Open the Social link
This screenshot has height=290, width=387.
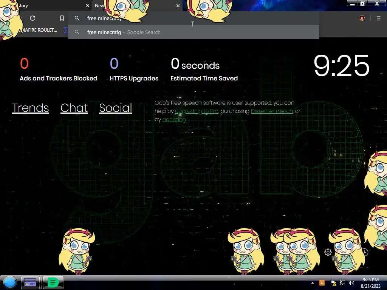coord(116,108)
